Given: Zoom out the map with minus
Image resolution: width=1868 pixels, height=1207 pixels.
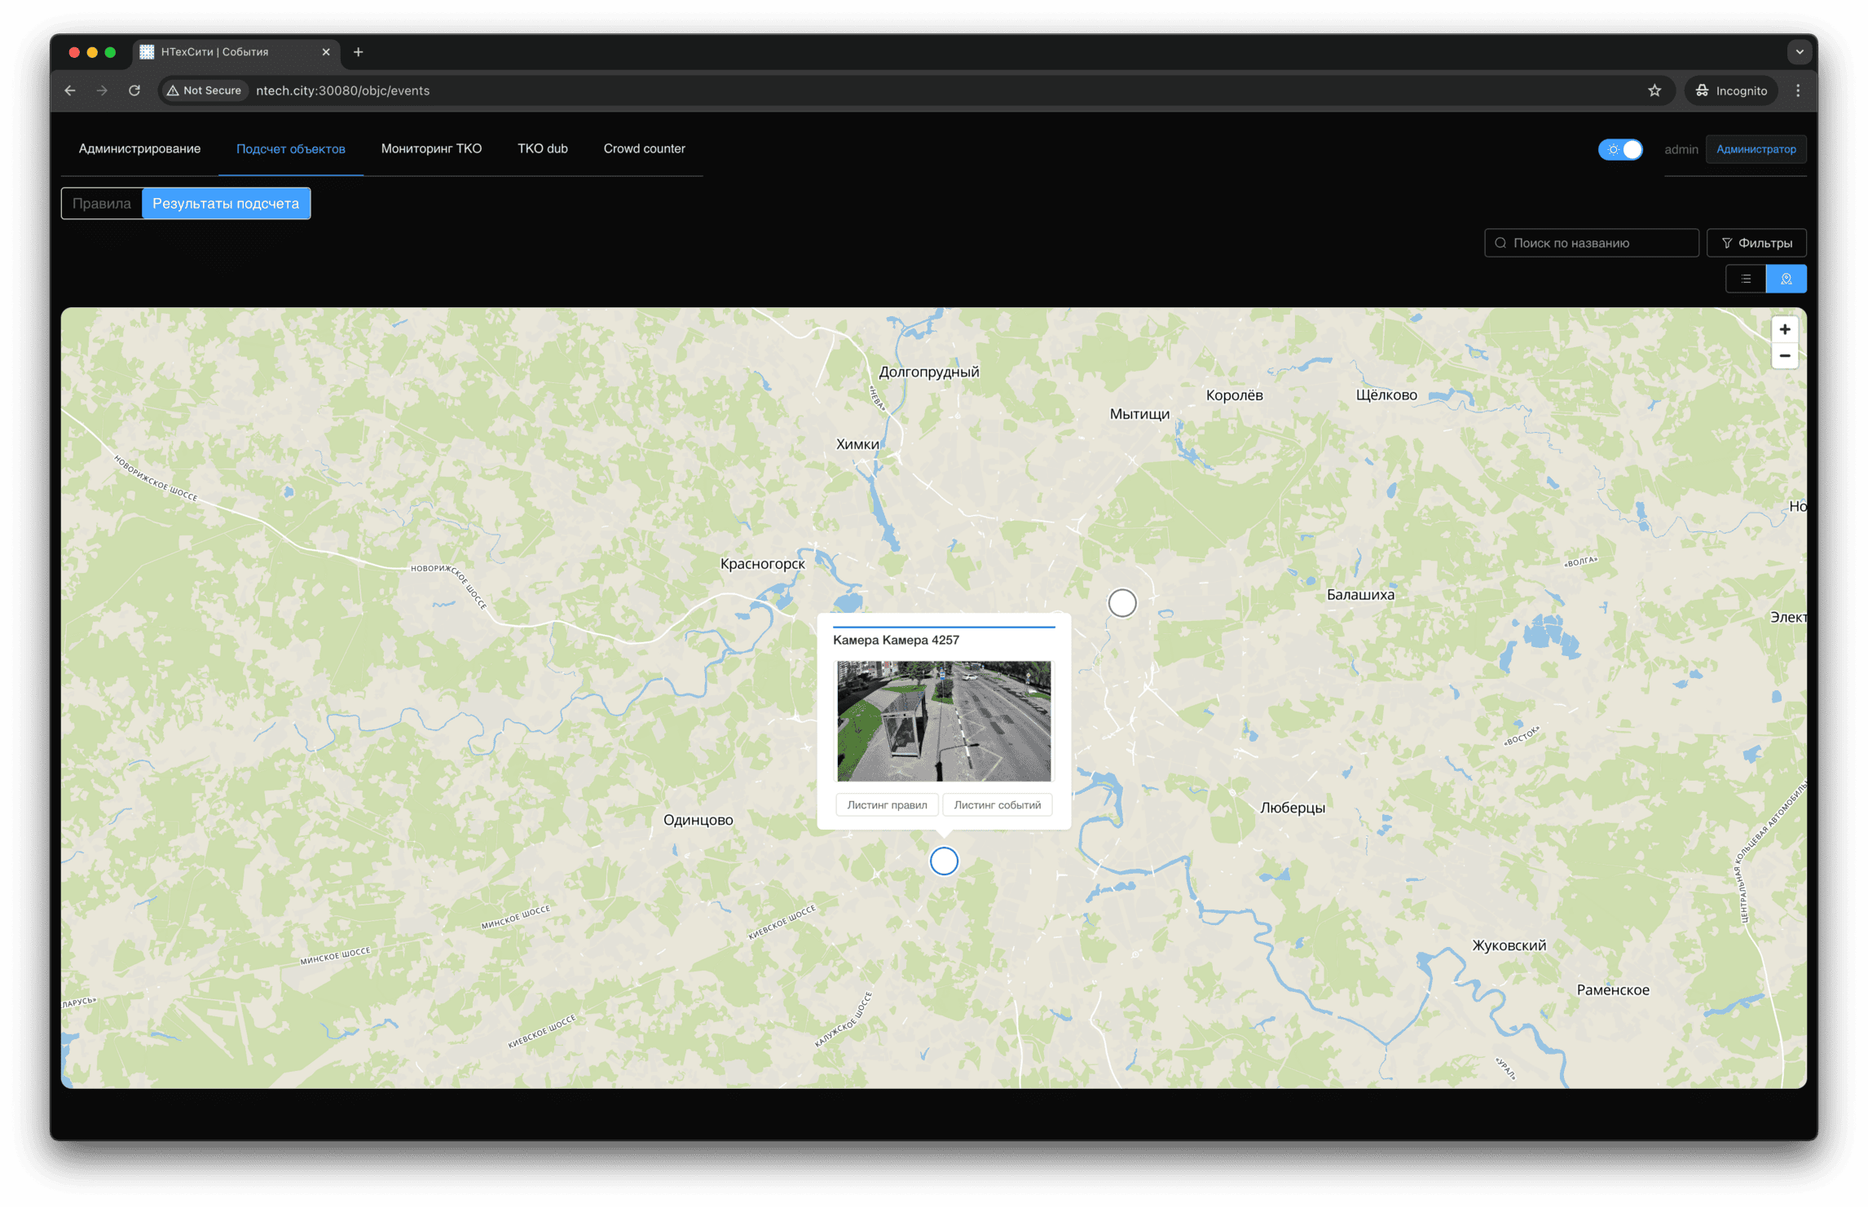Looking at the screenshot, I should pos(1784,356).
